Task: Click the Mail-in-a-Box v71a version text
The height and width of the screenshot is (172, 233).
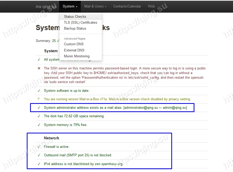Action: (117, 99)
